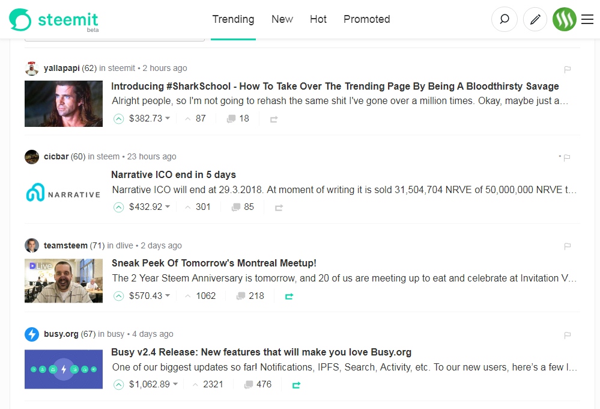The width and height of the screenshot is (600, 409).
Task: Open comments on the Narrative ICO post
Action: click(235, 207)
